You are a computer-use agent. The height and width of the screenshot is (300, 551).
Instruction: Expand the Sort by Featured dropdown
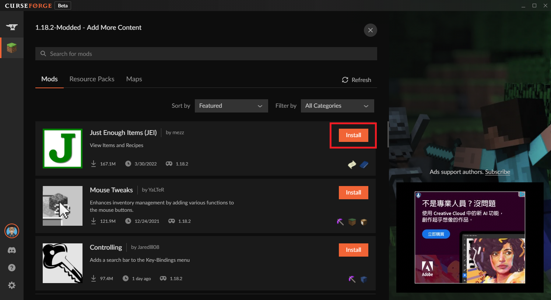click(x=231, y=106)
